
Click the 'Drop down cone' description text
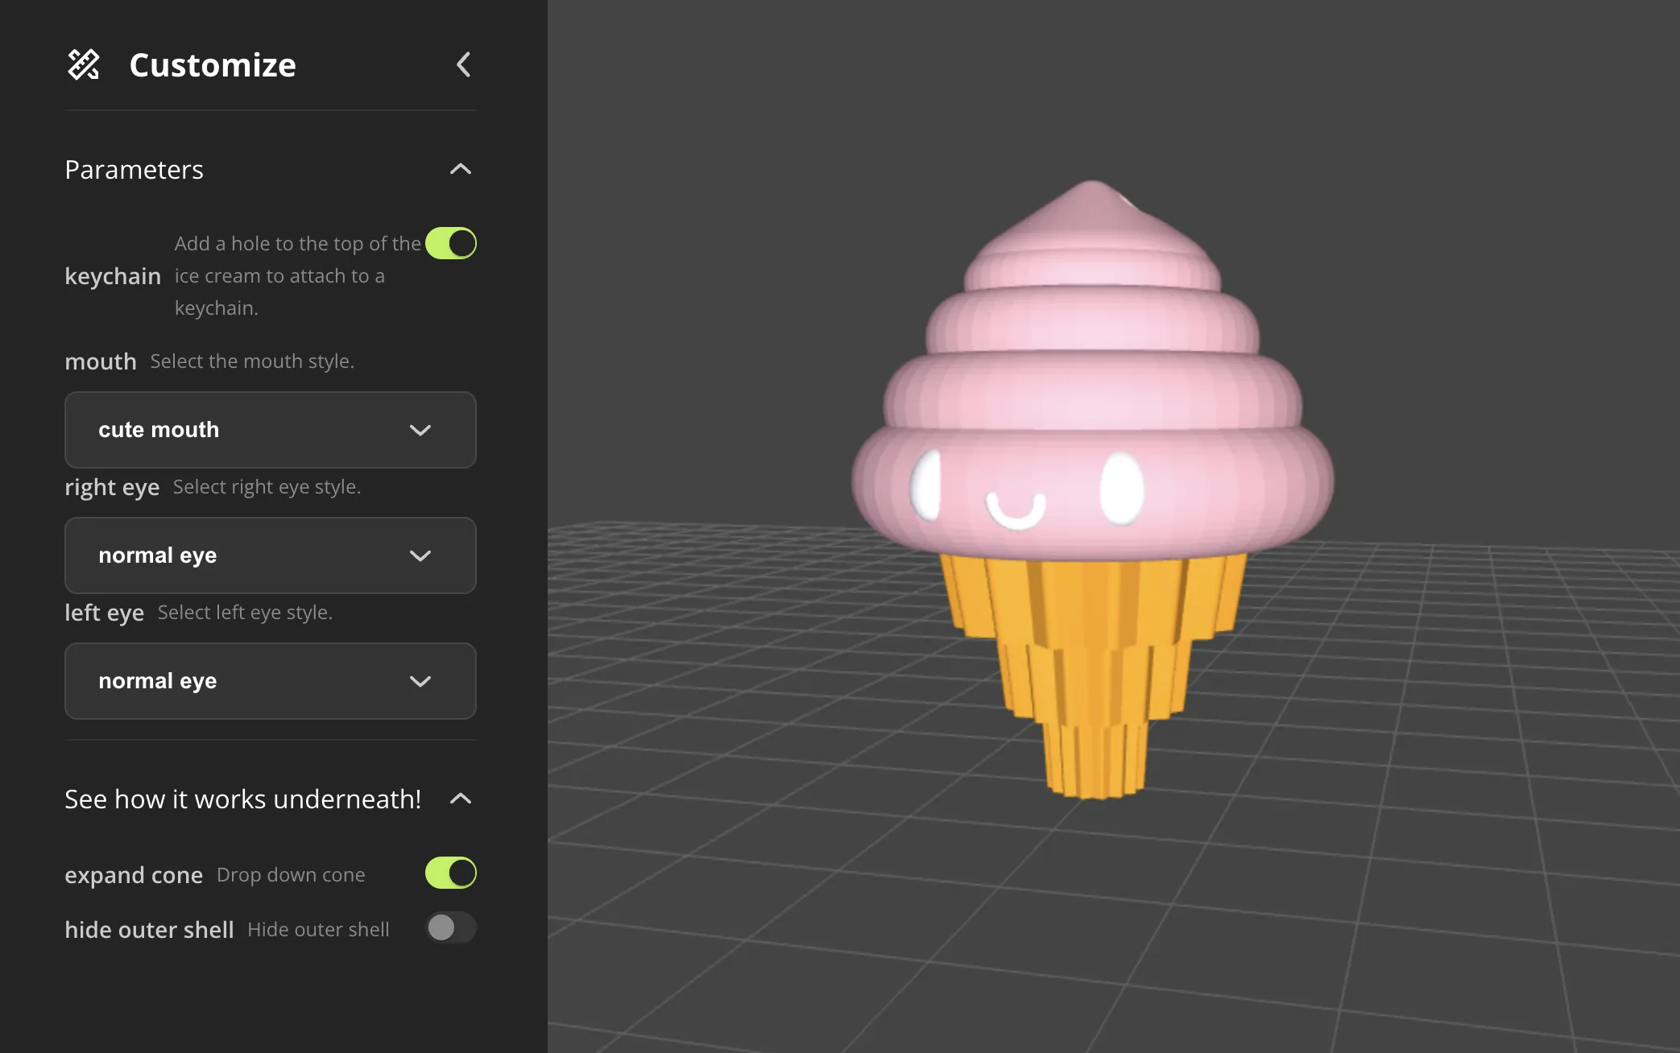(x=291, y=875)
